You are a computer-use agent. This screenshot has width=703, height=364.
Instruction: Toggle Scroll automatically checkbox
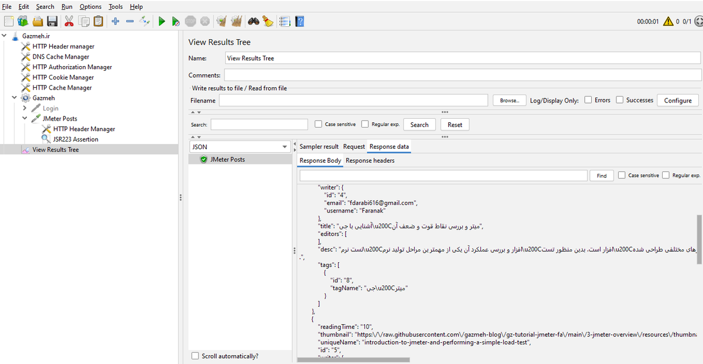195,356
